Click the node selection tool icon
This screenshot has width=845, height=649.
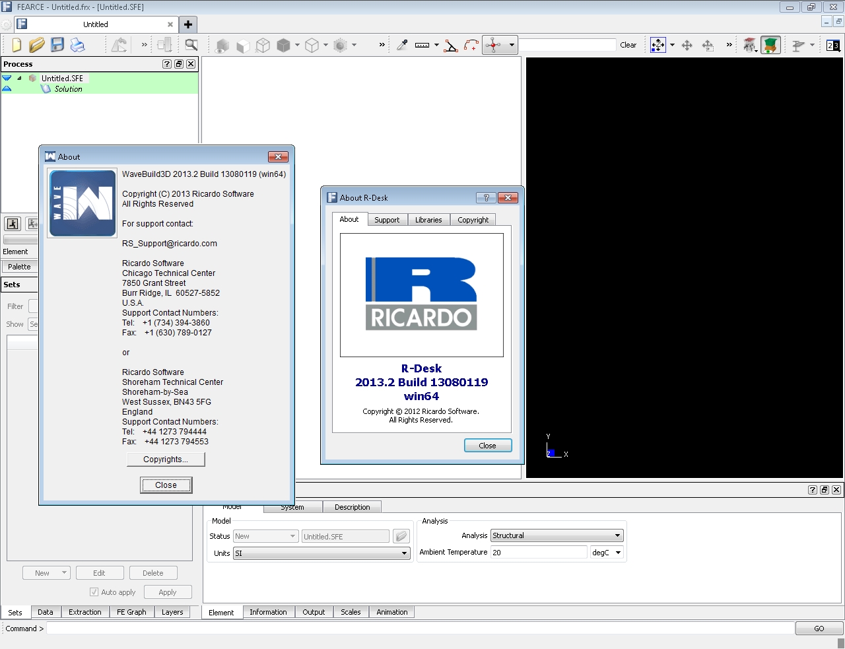tap(493, 45)
